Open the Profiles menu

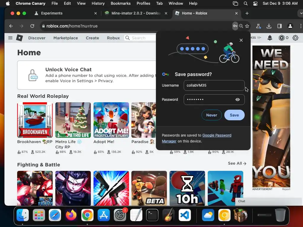point(144,4)
